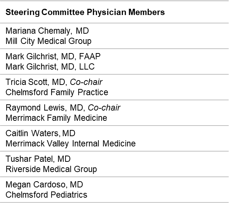Select Mark Gilchrist, MD, FAAP
229x205 pixels.
click(x=53, y=56)
